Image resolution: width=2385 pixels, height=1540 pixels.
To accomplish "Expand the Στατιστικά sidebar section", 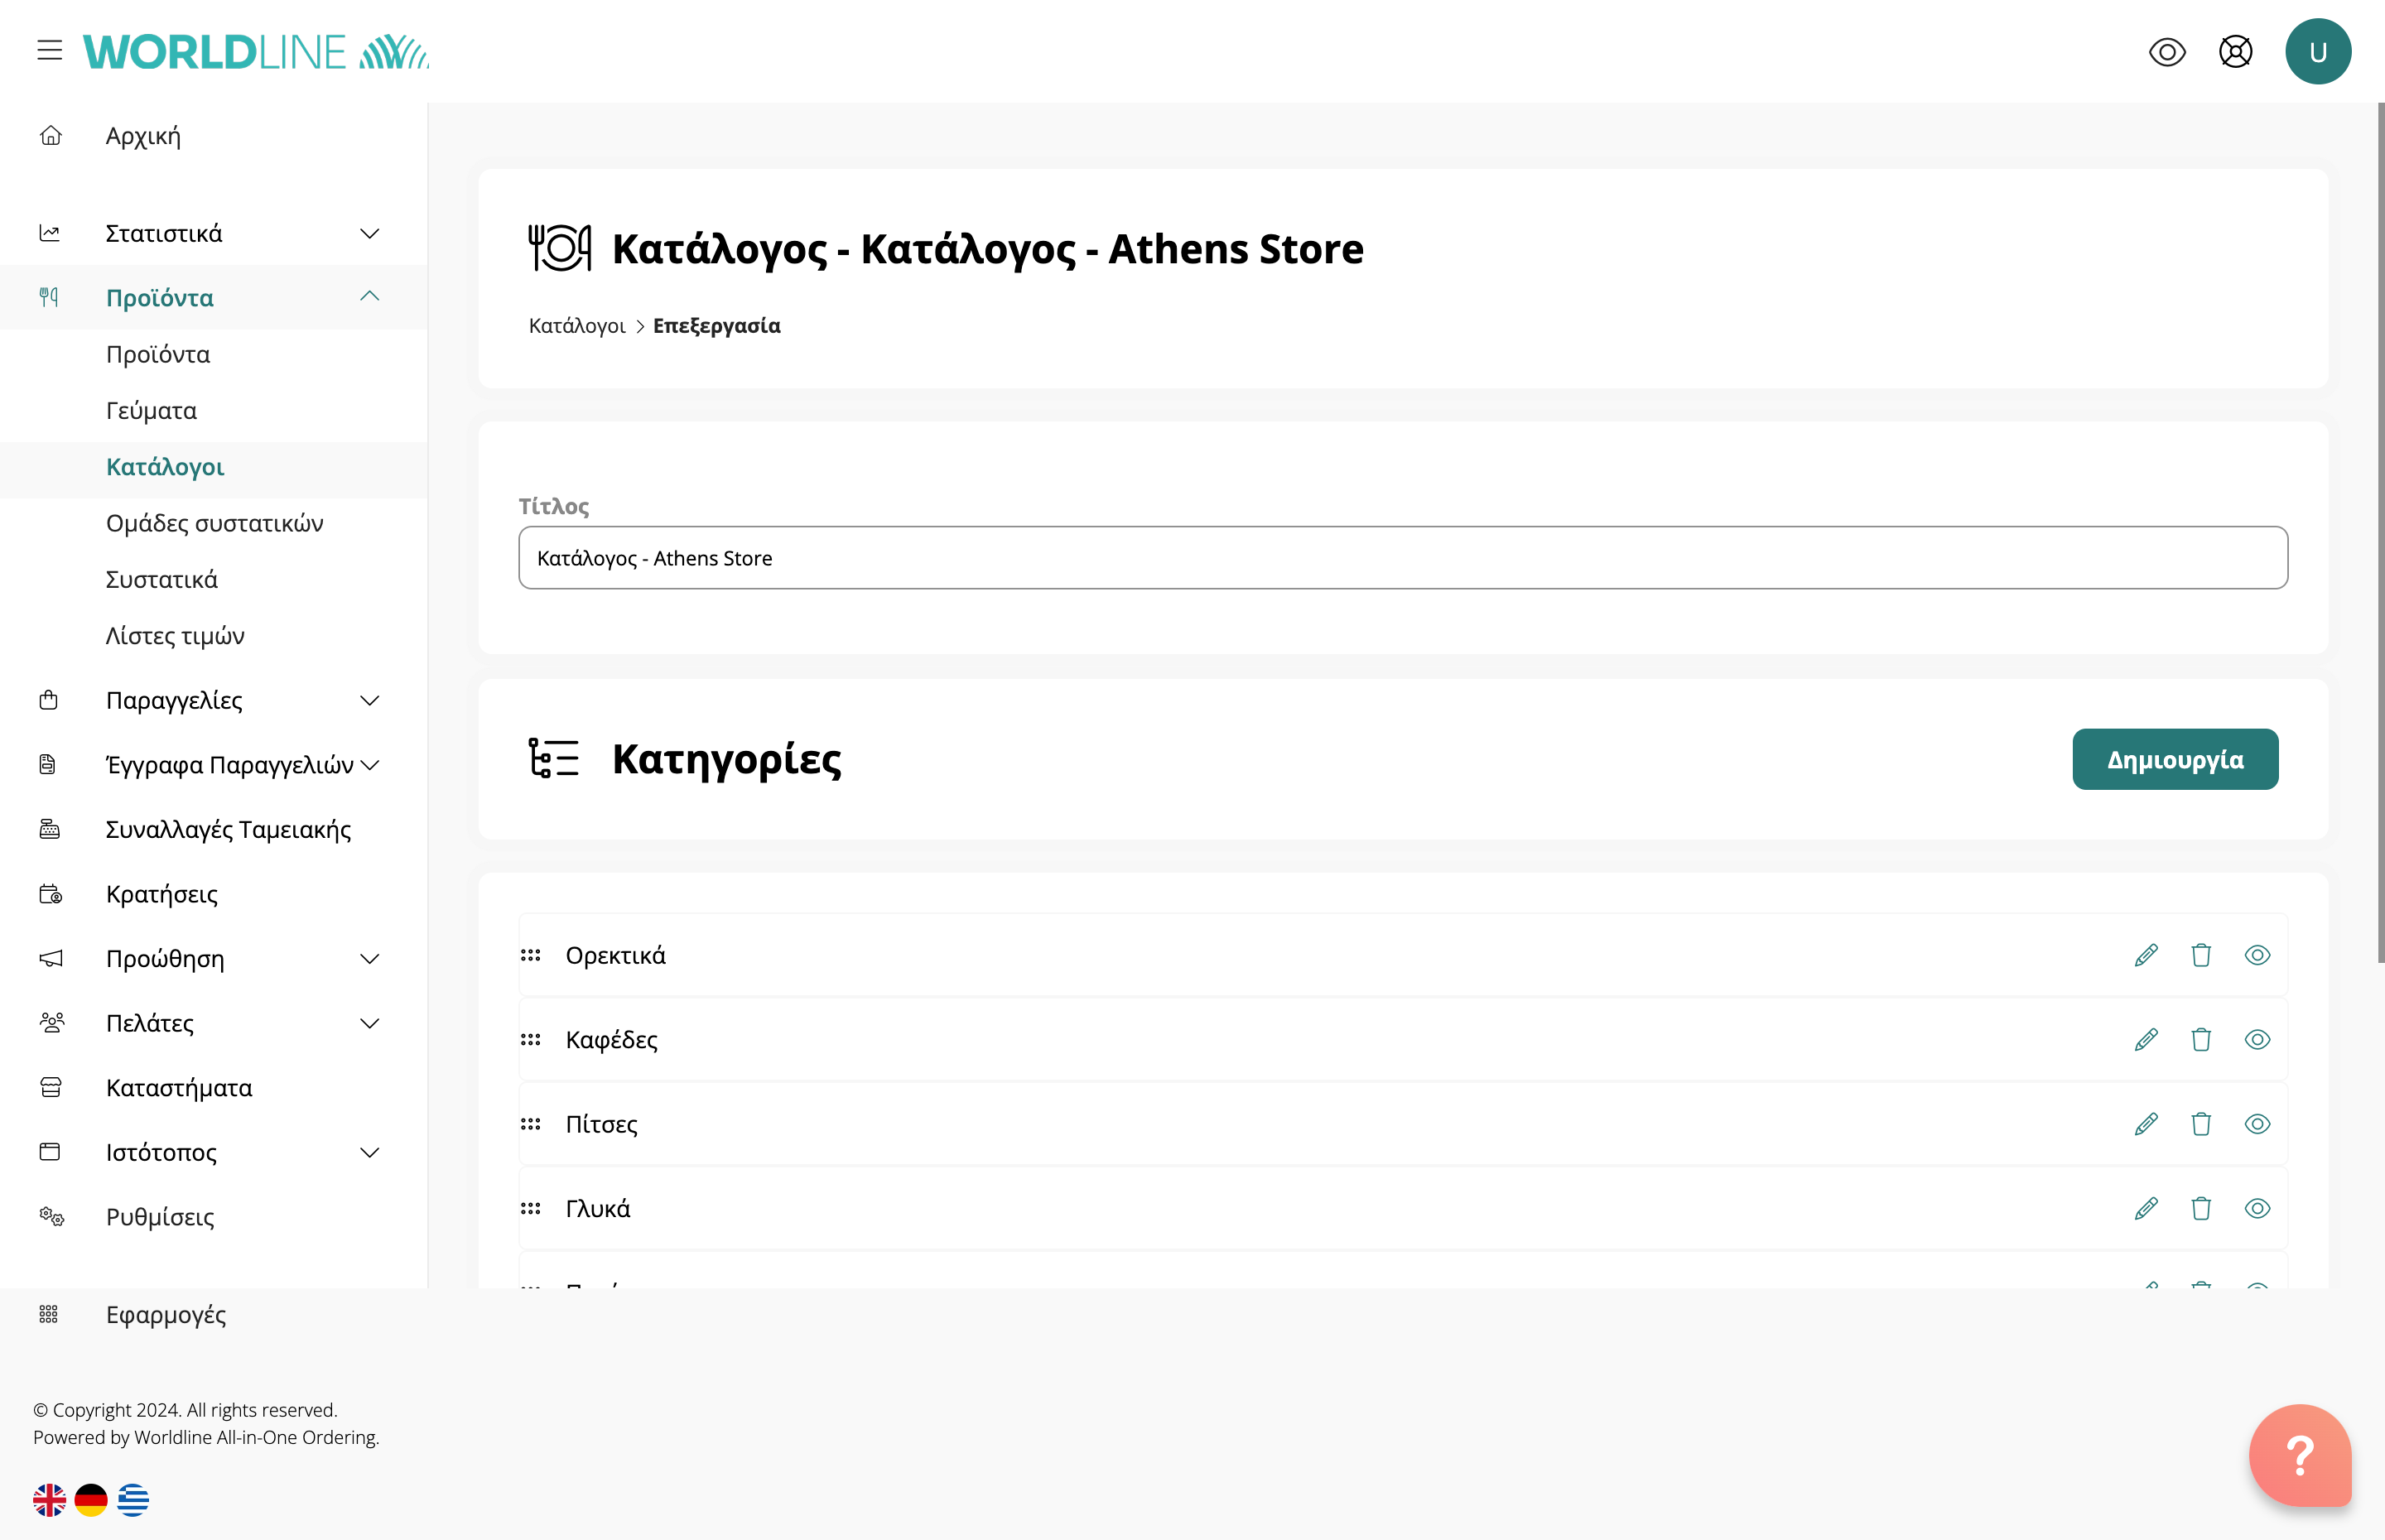I will click(369, 234).
